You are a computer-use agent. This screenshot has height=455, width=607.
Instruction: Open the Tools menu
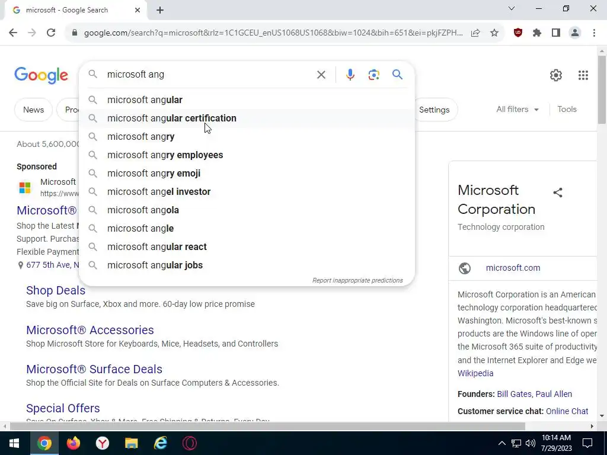pyautogui.click(x=567, y=110)
